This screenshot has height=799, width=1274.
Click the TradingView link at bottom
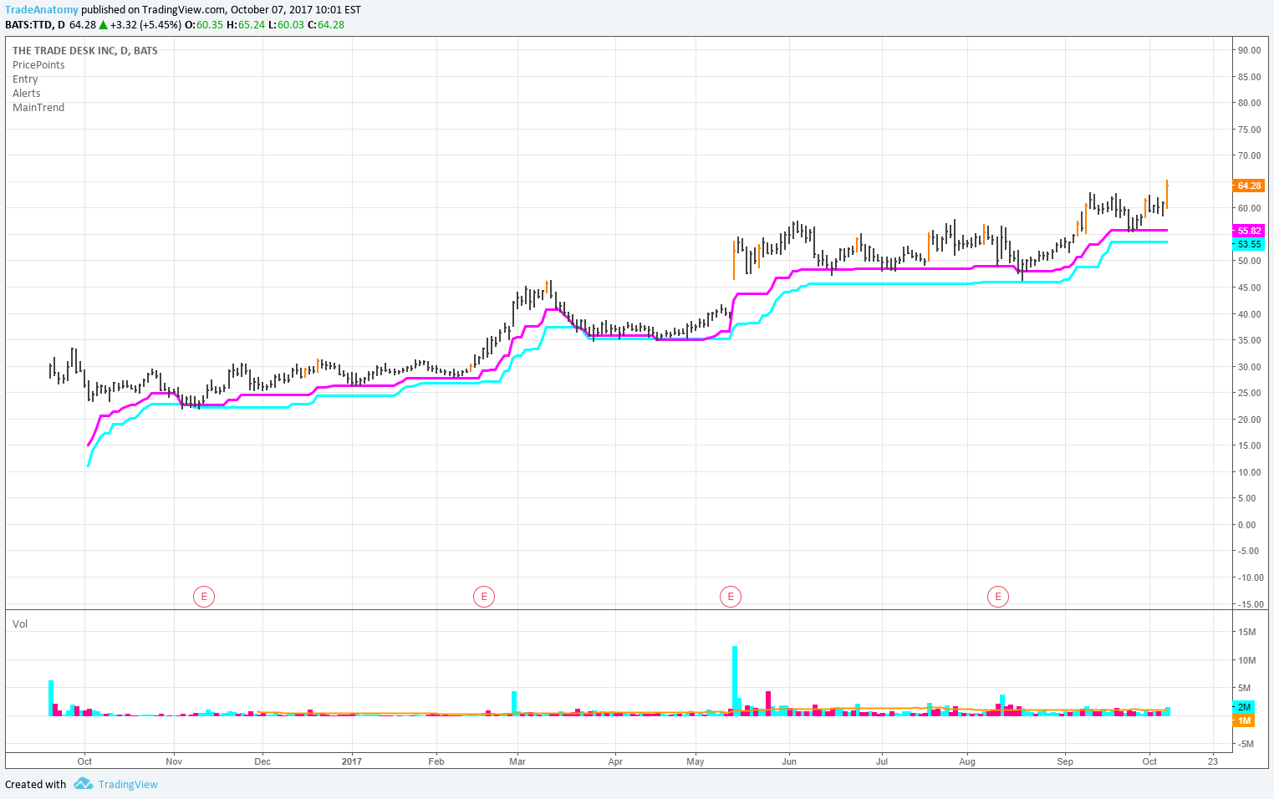pos(128,784)
